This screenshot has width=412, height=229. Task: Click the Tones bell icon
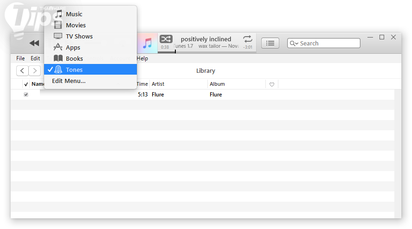coord(58,70)
